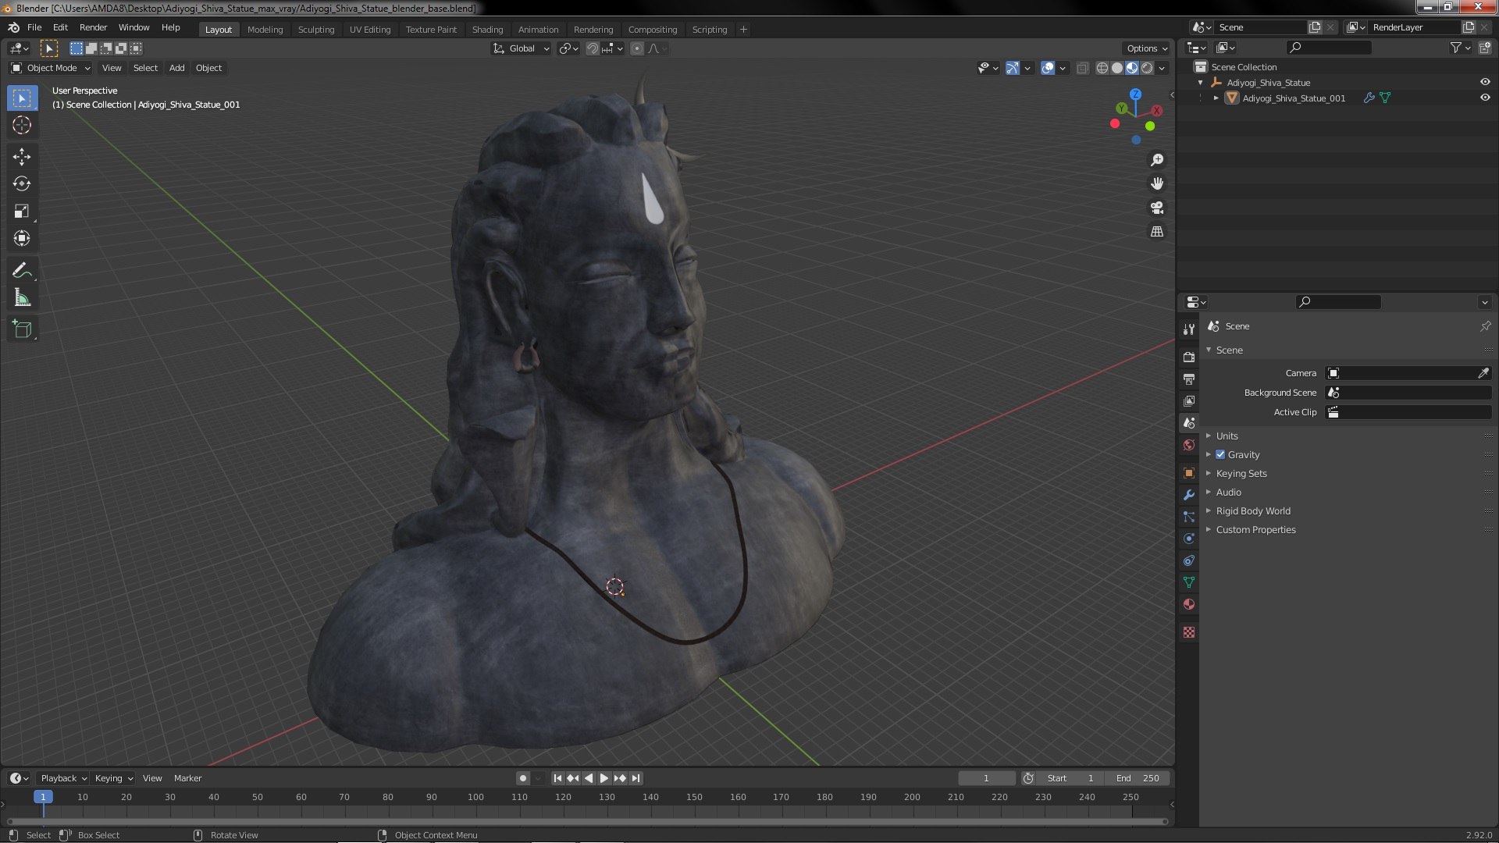Choose the Measure tool
The width and height of the screenshot is (1499, 843).
coord(22,298)
